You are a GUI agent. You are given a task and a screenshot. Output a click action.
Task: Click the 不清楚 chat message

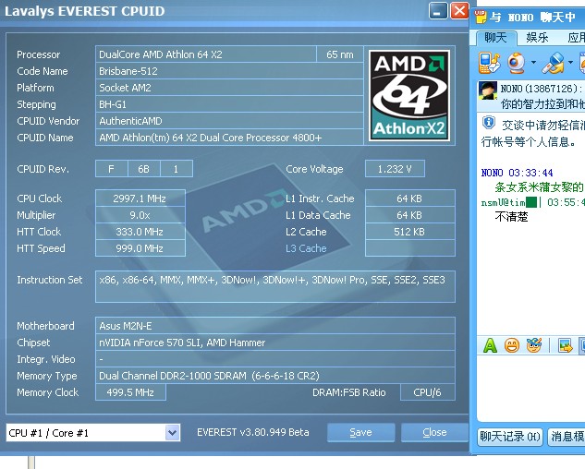click(511, 217)
